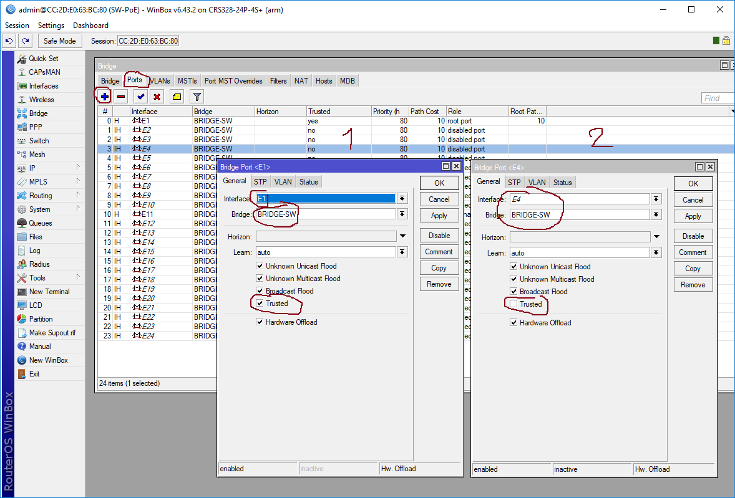
Task: Open Log from sidebar
Action: (35, 251)
